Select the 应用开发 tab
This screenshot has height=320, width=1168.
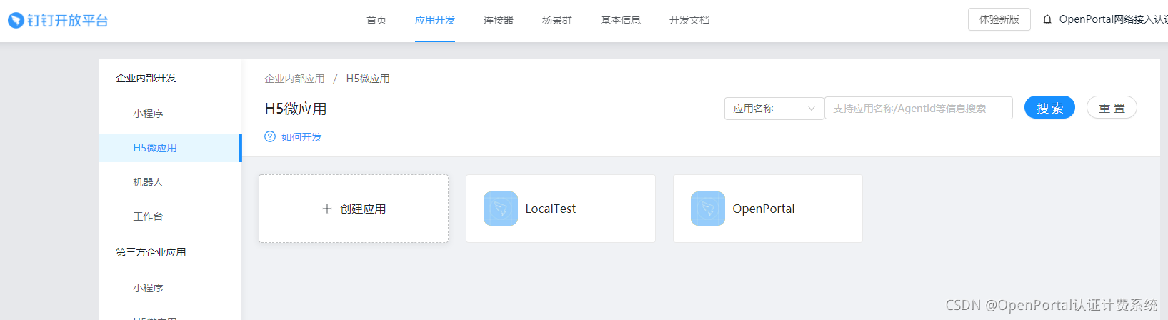coord(435,20)
